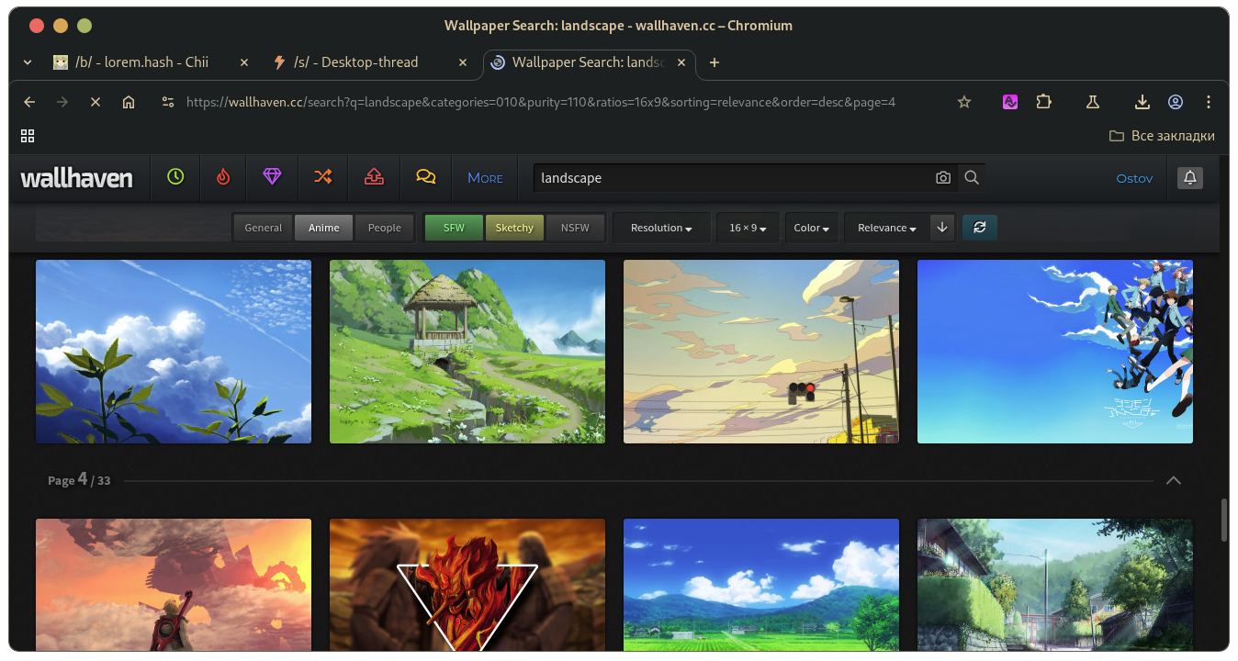Click the wallhaven logo
The width and height of the screenshot is (1238, 661).
(x=77, y=178)
